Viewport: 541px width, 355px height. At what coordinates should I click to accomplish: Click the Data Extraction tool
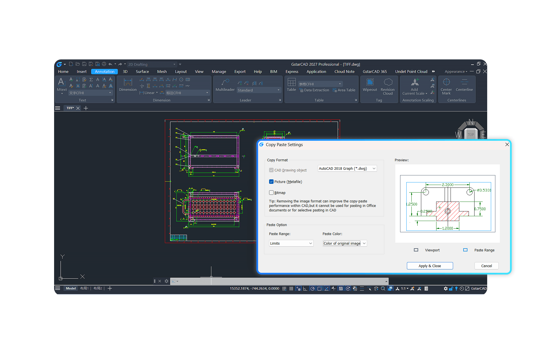pos(314,90)
